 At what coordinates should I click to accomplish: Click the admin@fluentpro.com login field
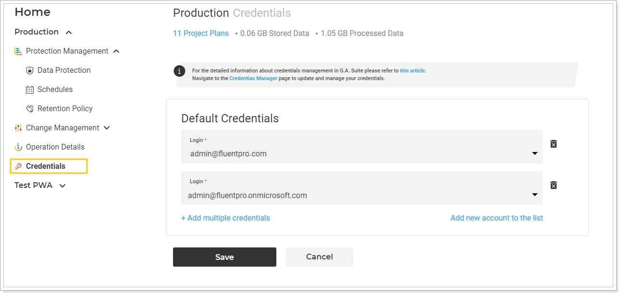362,147
